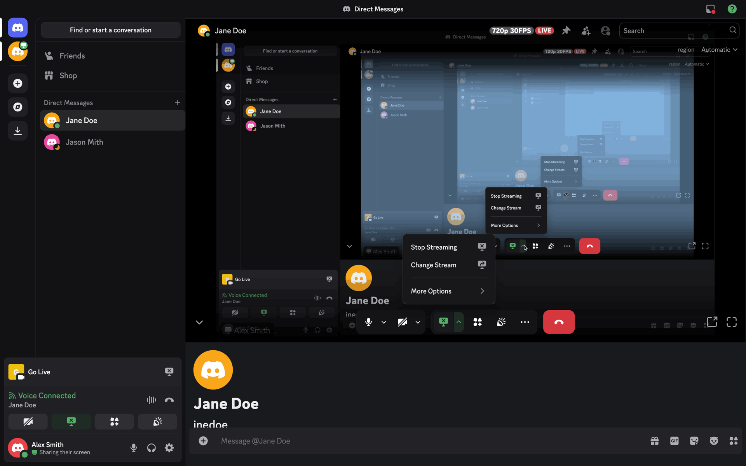Open soundboard from call controls
746x466 pixels.
pos(501,322)
